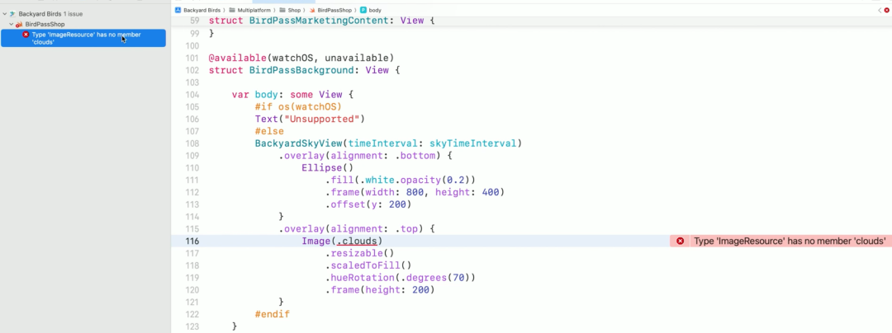The image size is (892, 333).
Task: Click the red error indicator in the jump bar
Action: click(886, 10)
